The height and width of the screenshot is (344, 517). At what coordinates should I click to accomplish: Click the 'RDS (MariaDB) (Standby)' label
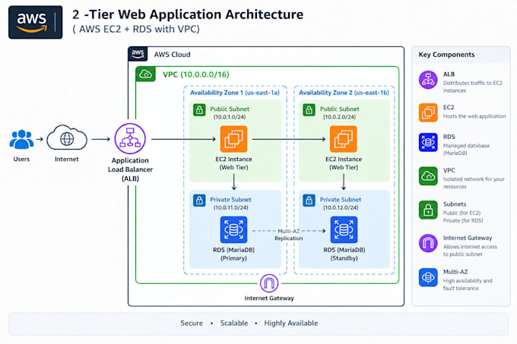[344, 254]
